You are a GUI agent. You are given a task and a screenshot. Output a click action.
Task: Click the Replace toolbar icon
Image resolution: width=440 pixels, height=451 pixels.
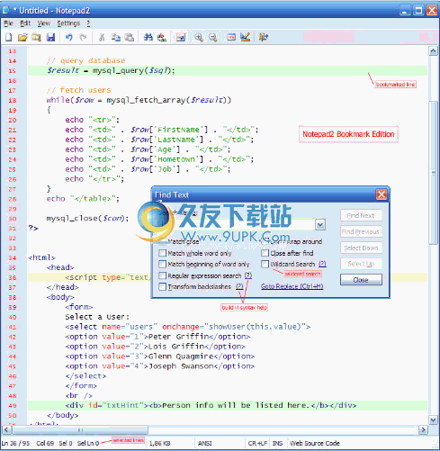[162, 37]
